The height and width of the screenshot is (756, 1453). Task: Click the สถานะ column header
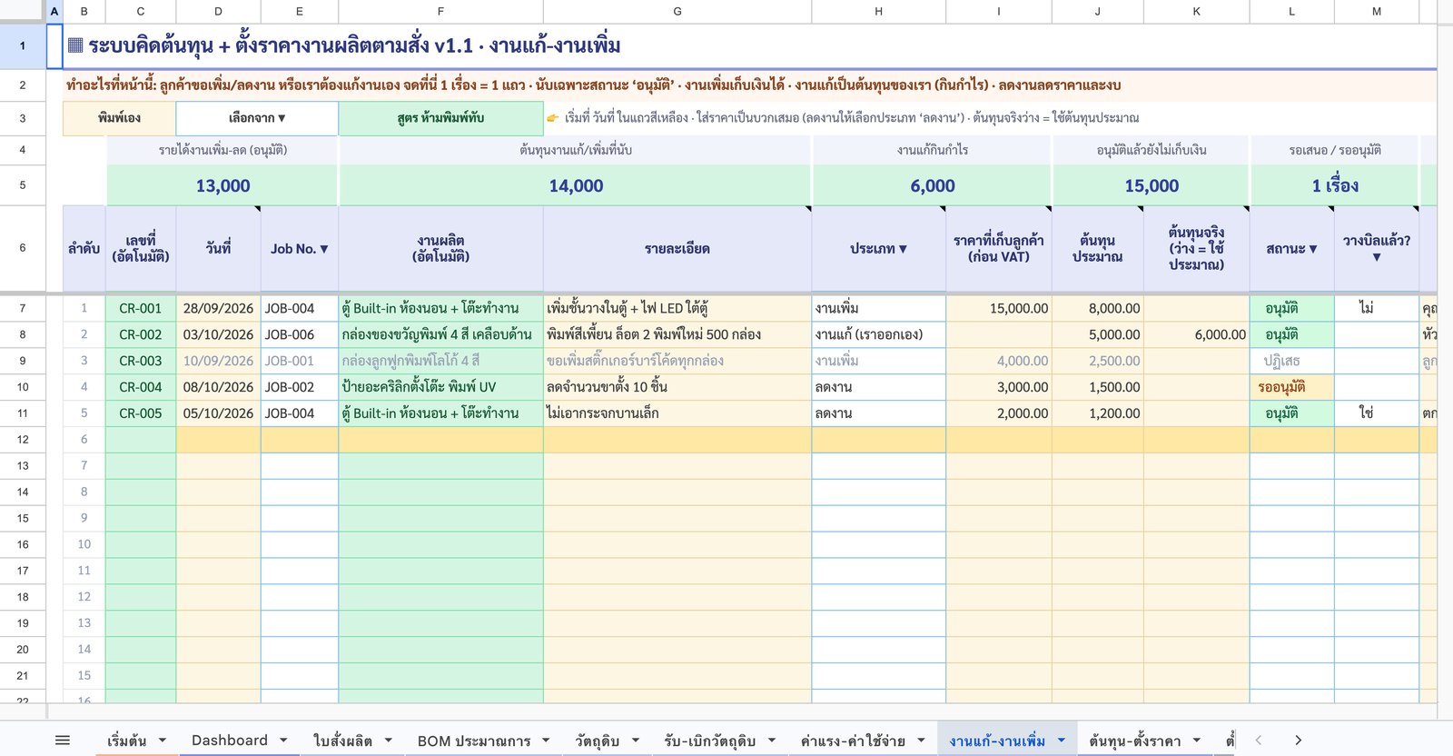1291,248
